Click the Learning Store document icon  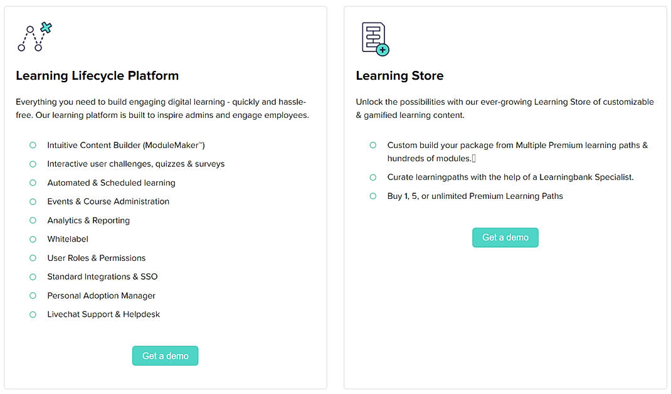(371, 35)
